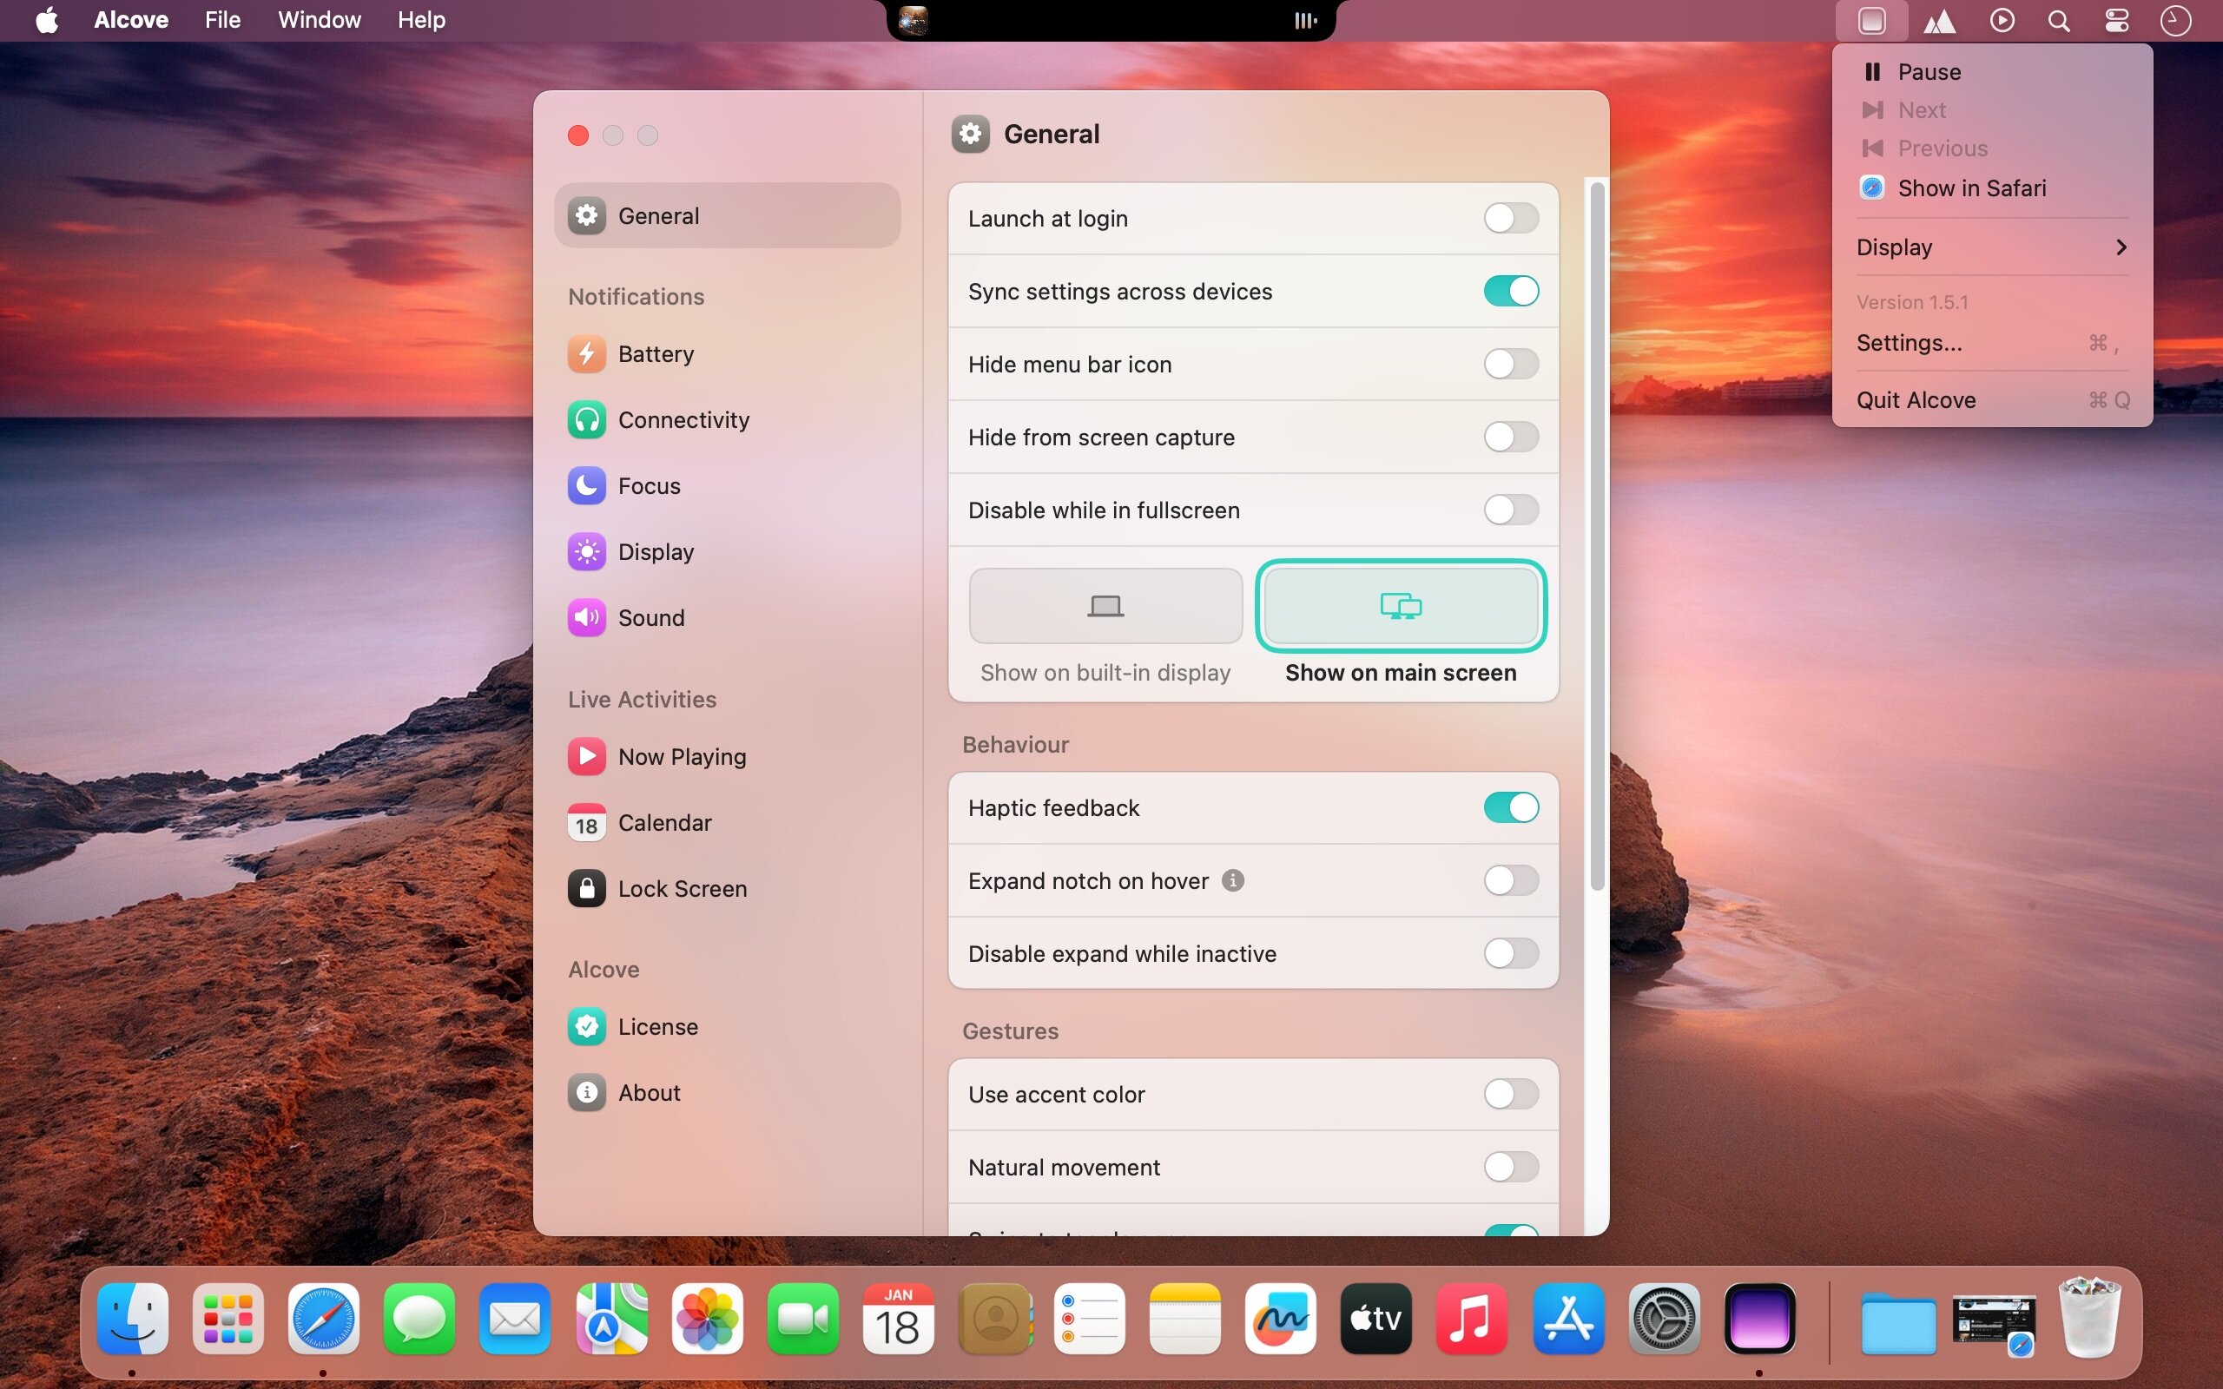Disable Haptic feedback switch
2223x1389 pixels.
tap(1510, 807)
